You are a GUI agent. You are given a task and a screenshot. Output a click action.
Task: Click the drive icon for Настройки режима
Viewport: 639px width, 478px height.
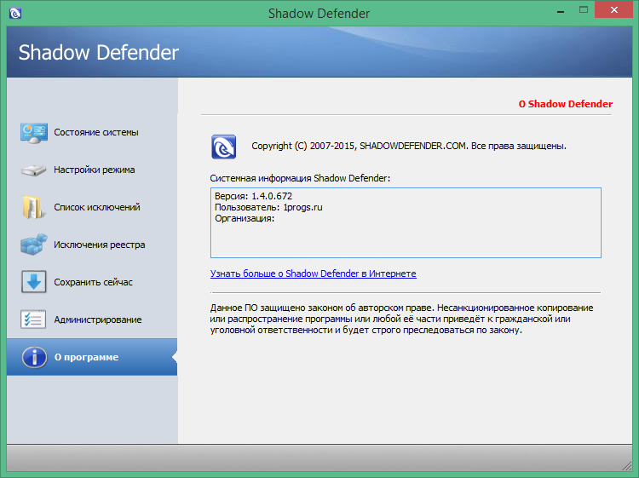(32, 170)
